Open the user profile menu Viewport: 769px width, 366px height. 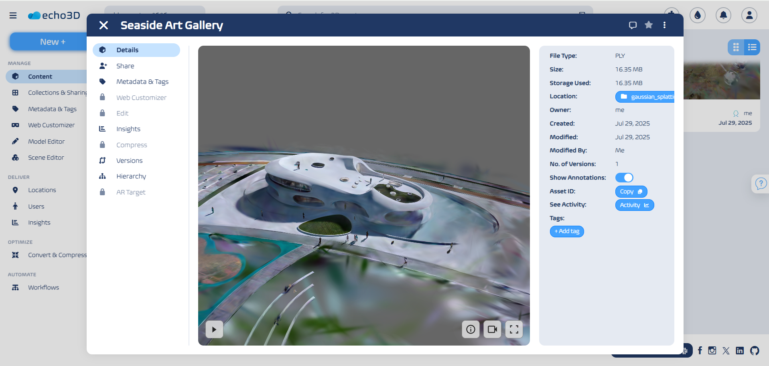[749, 15]
